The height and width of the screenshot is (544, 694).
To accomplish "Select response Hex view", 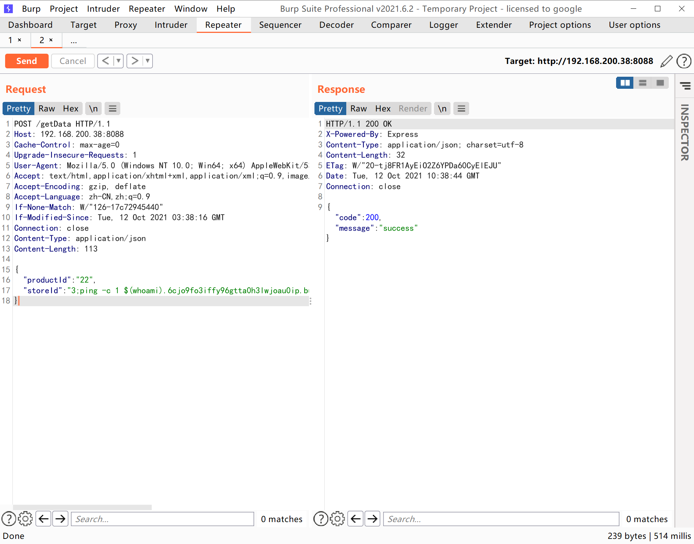I will pos(383,109).
